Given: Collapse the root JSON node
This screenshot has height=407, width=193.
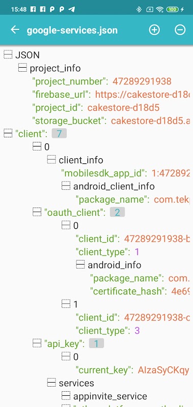Looking at the screenshot, I should (8, 55).
